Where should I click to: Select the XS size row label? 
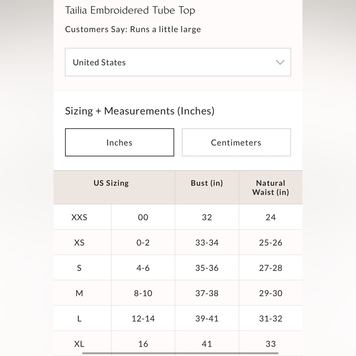[x=79, y=243]
